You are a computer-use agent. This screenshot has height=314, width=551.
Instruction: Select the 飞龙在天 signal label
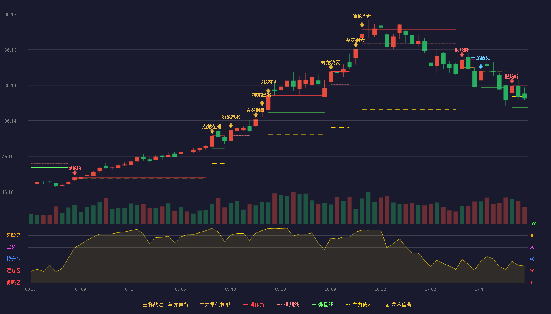click(x=268, y=82)
